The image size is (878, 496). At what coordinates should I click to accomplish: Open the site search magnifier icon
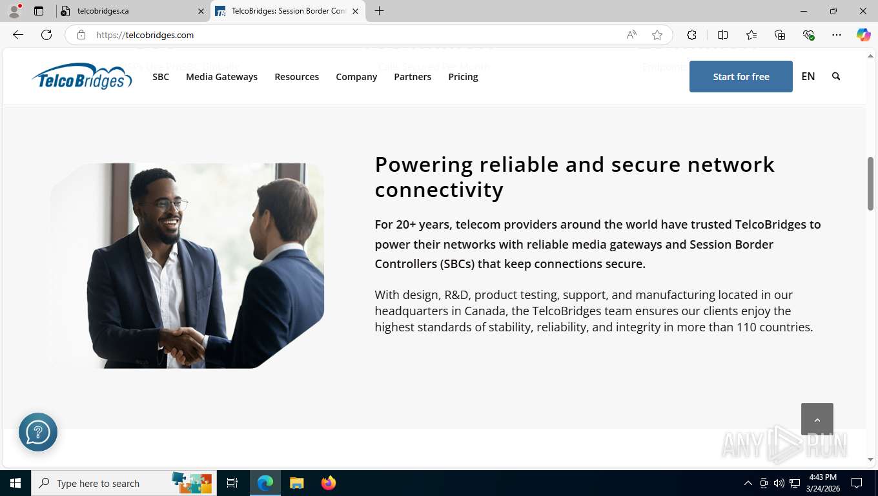point(836,76)
